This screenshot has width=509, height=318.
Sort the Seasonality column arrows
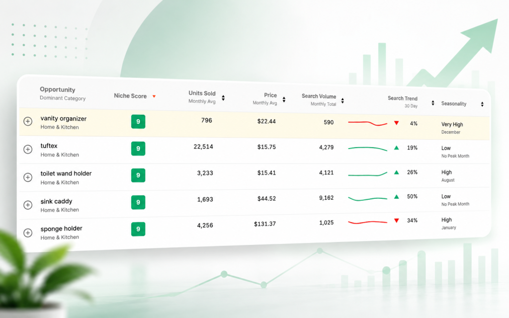coord(482,104)
